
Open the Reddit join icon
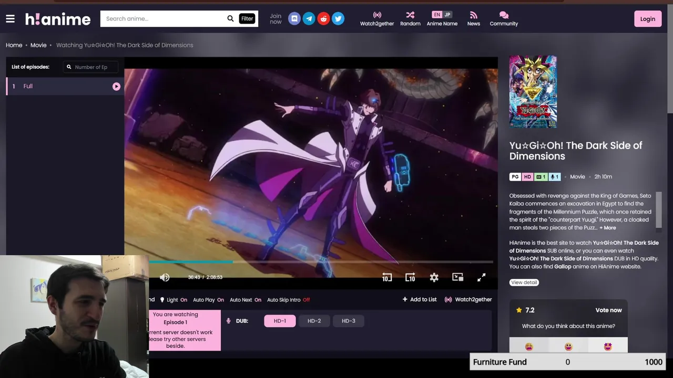[324, 19]
